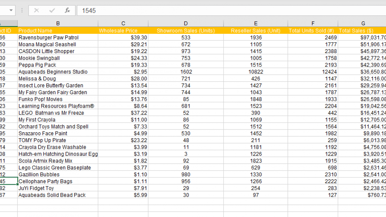Image resolution: width=386 pixels, height=217 pixels.
Task: Select column B by its header
Action: (x=58, y=24)
